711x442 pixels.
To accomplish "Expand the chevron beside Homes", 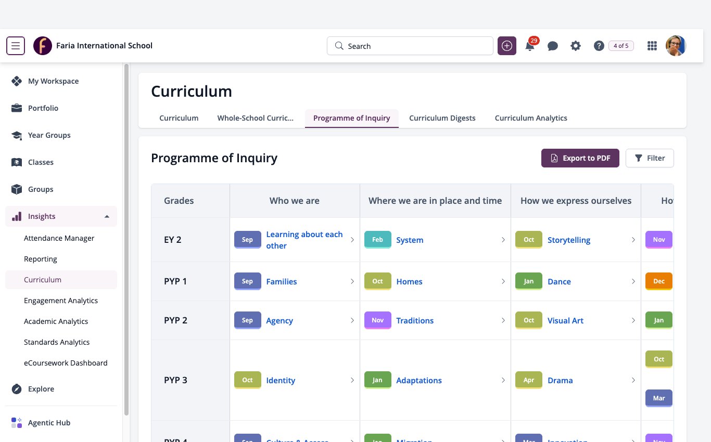I will (503, 281).
